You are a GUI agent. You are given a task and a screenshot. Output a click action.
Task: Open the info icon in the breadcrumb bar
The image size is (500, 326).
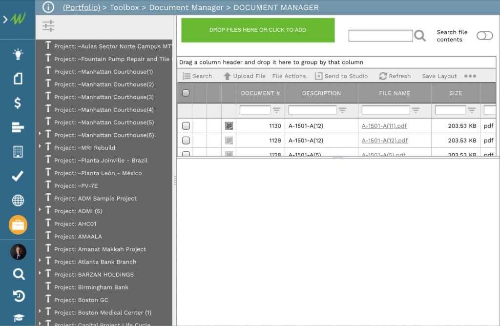pyautogui.click(x=48, y=7)
